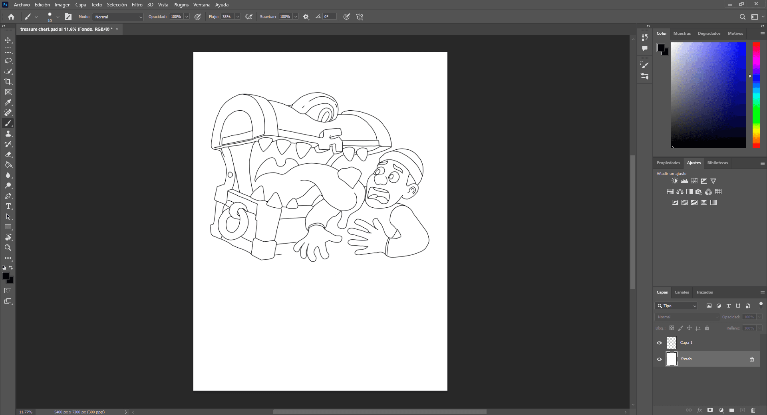This screenshot has width=767, height=415.
Task: Open the Tipo layer filter dropdown
Action: [x=676, y=306]
